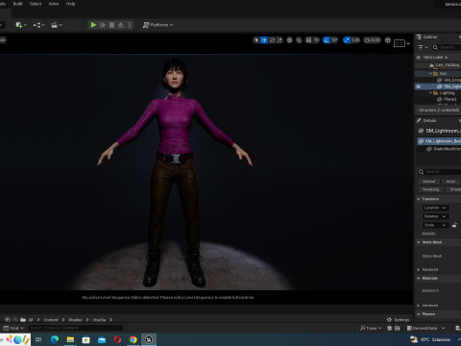Click the console command input field

tap(76, 328)
